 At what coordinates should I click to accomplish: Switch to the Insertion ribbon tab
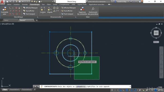coord(17,5)
